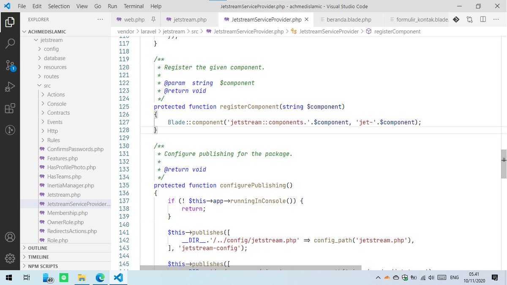Collapse the src folder

point(40,86)
